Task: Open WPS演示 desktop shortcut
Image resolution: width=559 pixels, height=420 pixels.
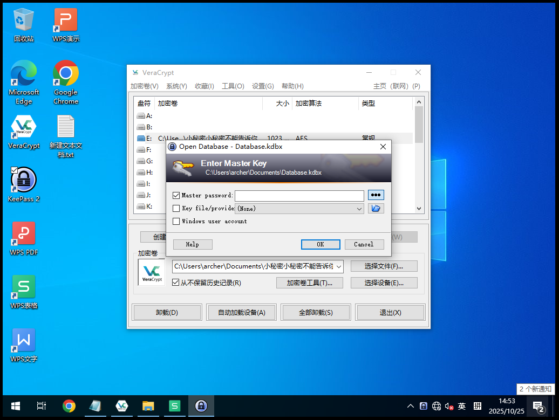Action: point(66,25)
